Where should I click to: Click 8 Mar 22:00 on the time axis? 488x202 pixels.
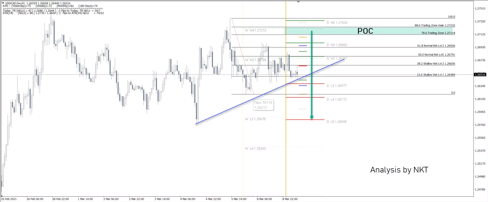[290, 199]
